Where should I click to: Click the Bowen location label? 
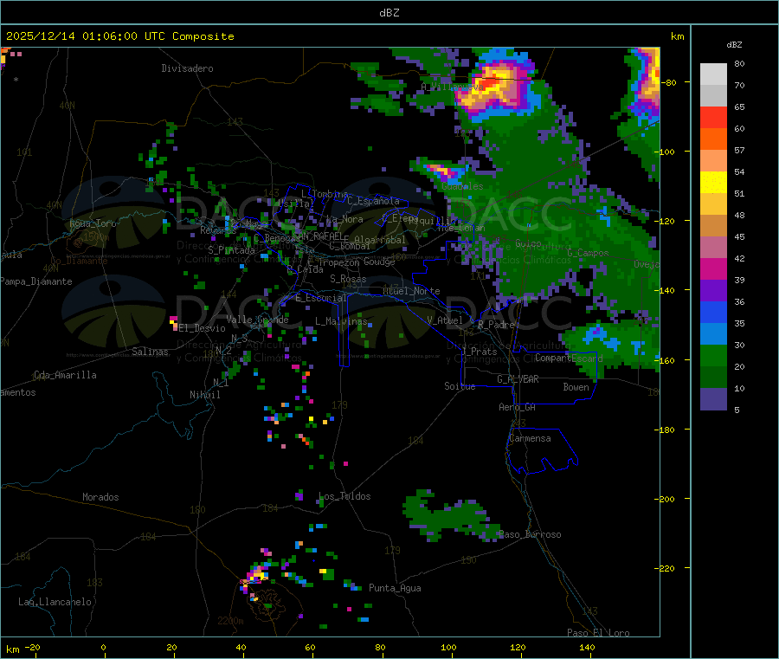click(576, 387)
